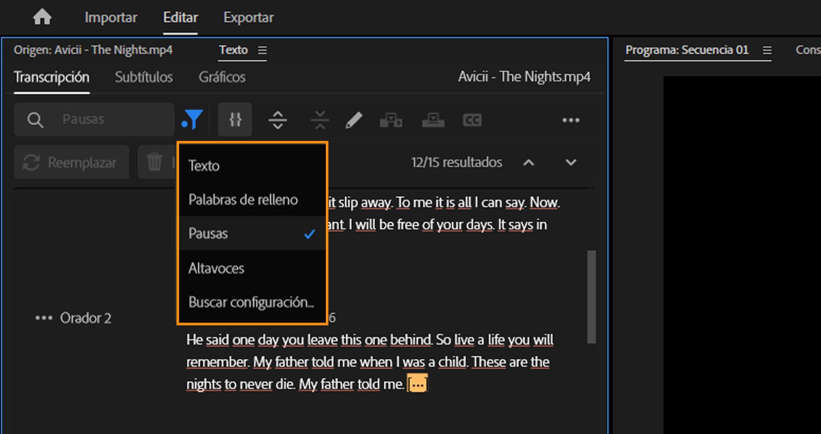Image resolution: width=821 pixels, height=434 pixels.
Task: Create captions with the CC icon
Action: 472,120
